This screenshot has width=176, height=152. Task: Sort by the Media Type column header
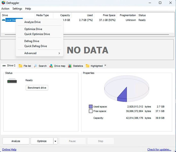tap(44, 15)
